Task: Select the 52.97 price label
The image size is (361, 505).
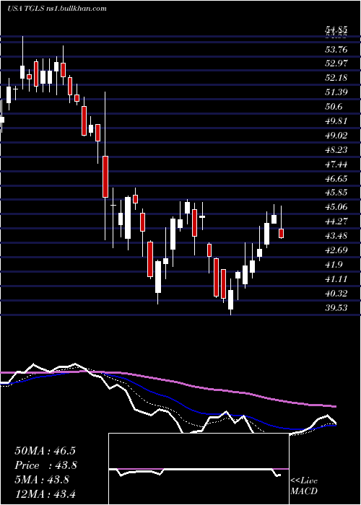Action: (336, 63)
